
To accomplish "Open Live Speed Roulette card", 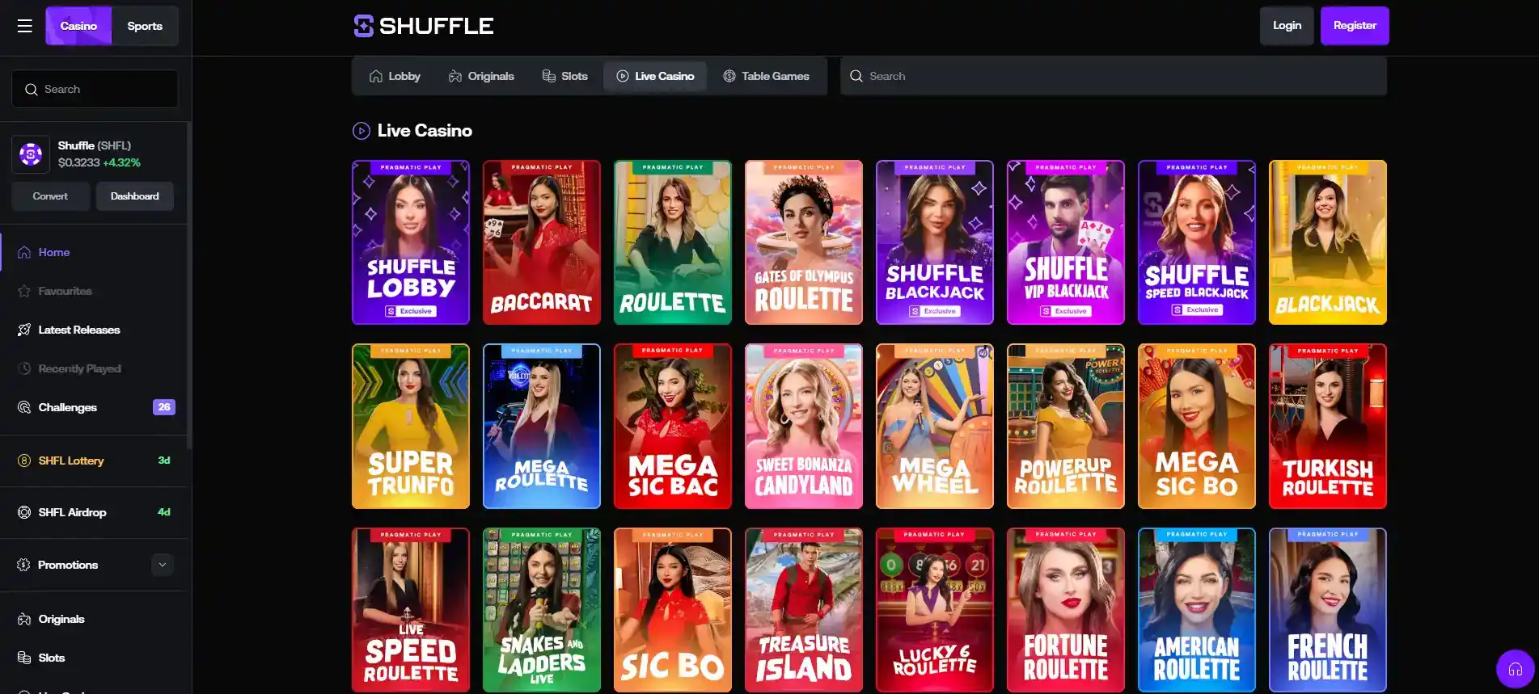I will point(411,611).
